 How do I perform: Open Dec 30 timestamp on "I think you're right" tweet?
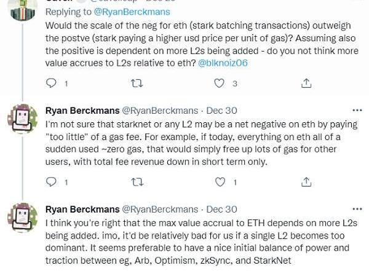click(222, 210)
